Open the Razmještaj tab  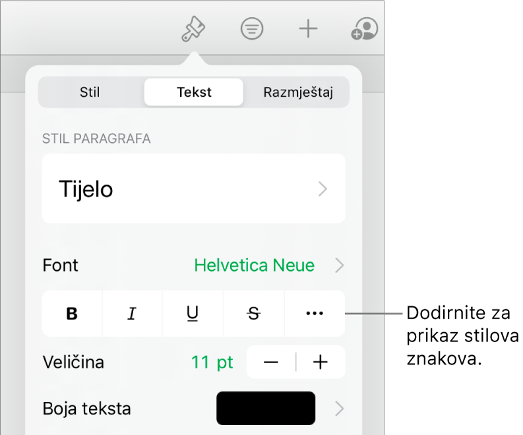coord(297,92)
